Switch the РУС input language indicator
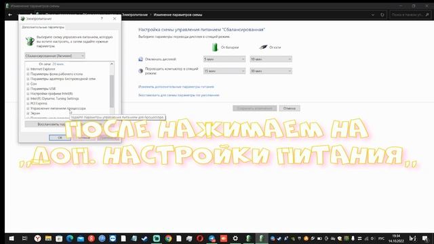434x244 pixels. pos(381,239)
